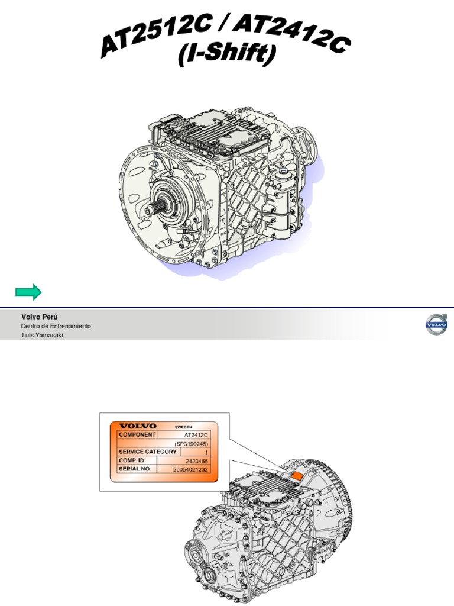454x606 pixels.
Task: Click the small orange plate marker on the gearbox
Action: [x=297, y=476]
